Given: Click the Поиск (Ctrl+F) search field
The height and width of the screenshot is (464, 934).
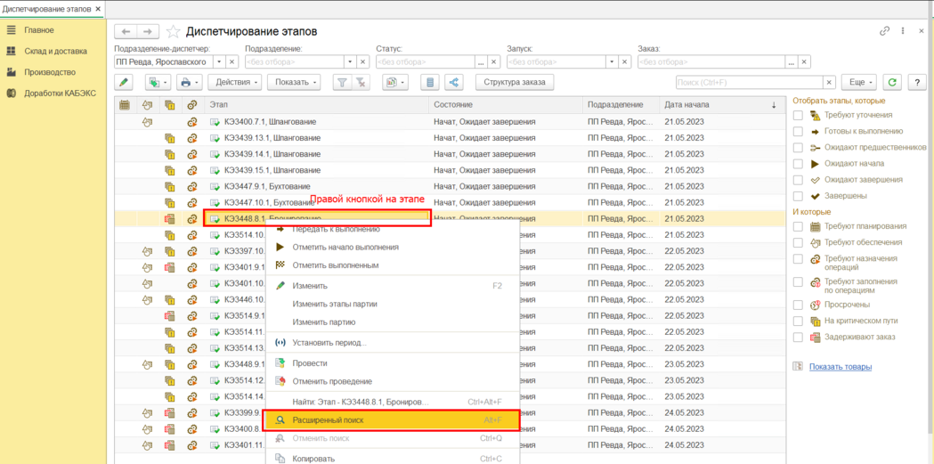Looking at the screenshot, I should point(750,82).
